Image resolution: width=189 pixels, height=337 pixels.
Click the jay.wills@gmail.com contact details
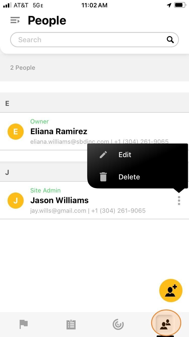(x=88, y=210)
